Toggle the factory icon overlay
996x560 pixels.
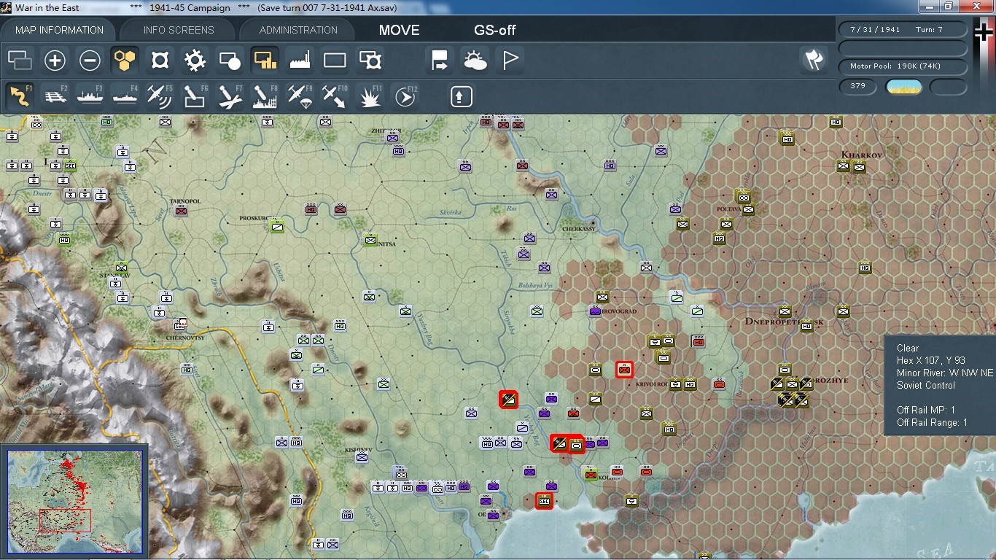tap(300, 60)
